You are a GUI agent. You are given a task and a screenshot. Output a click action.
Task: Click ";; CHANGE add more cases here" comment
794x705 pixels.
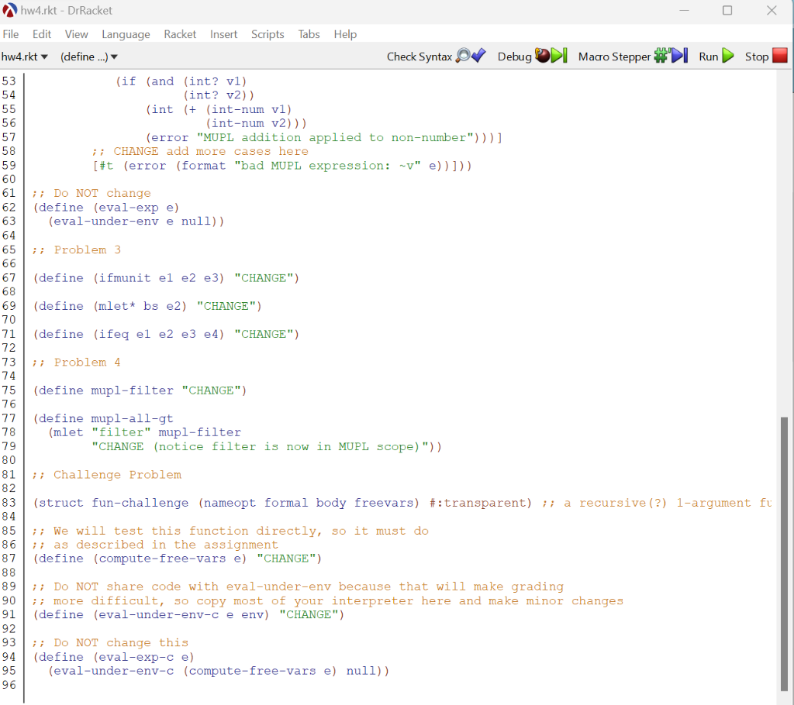199,151
